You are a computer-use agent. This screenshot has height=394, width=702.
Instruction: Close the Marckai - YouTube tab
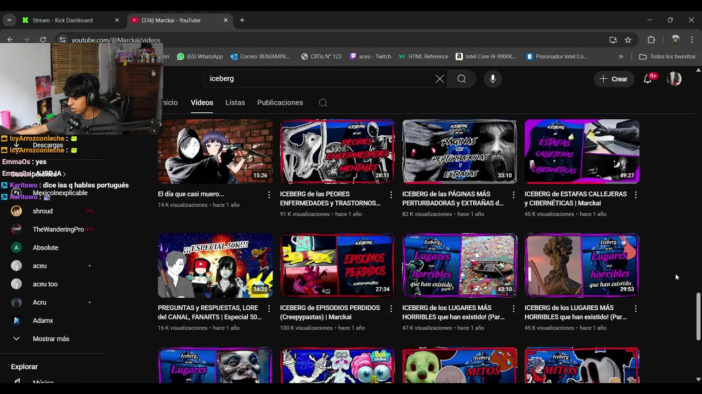point(225,20)
